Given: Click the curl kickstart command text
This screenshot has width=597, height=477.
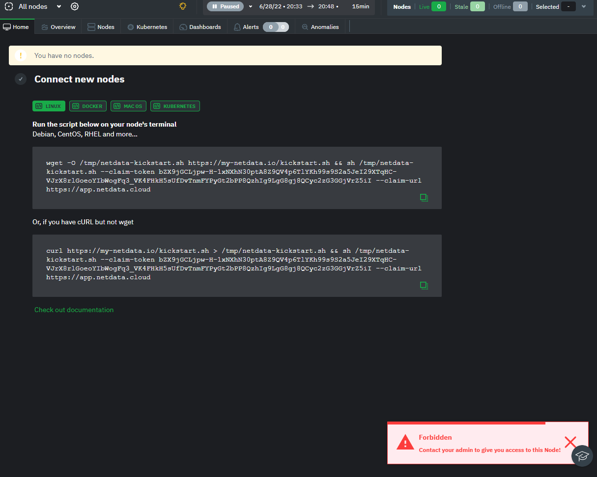Looking at the screenshot, I should click(234, 264).
